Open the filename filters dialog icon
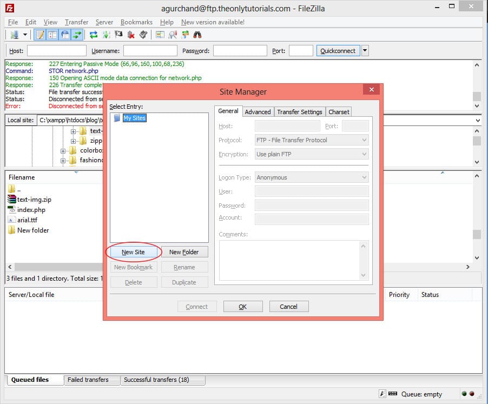The width and height of the screenshot is (488, 404). click(x=160, y=35)
